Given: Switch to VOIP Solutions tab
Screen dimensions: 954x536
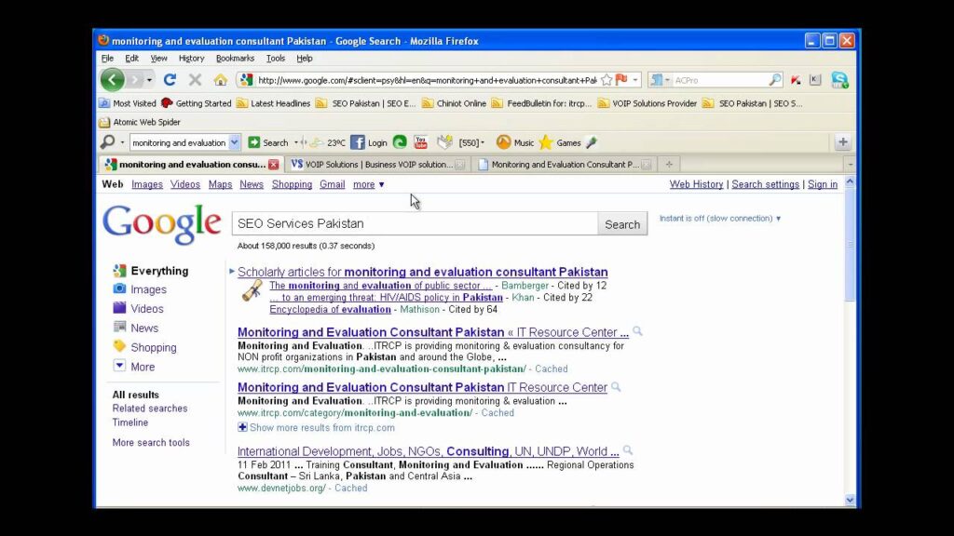Looking at the screenshot, I should 376,164.
